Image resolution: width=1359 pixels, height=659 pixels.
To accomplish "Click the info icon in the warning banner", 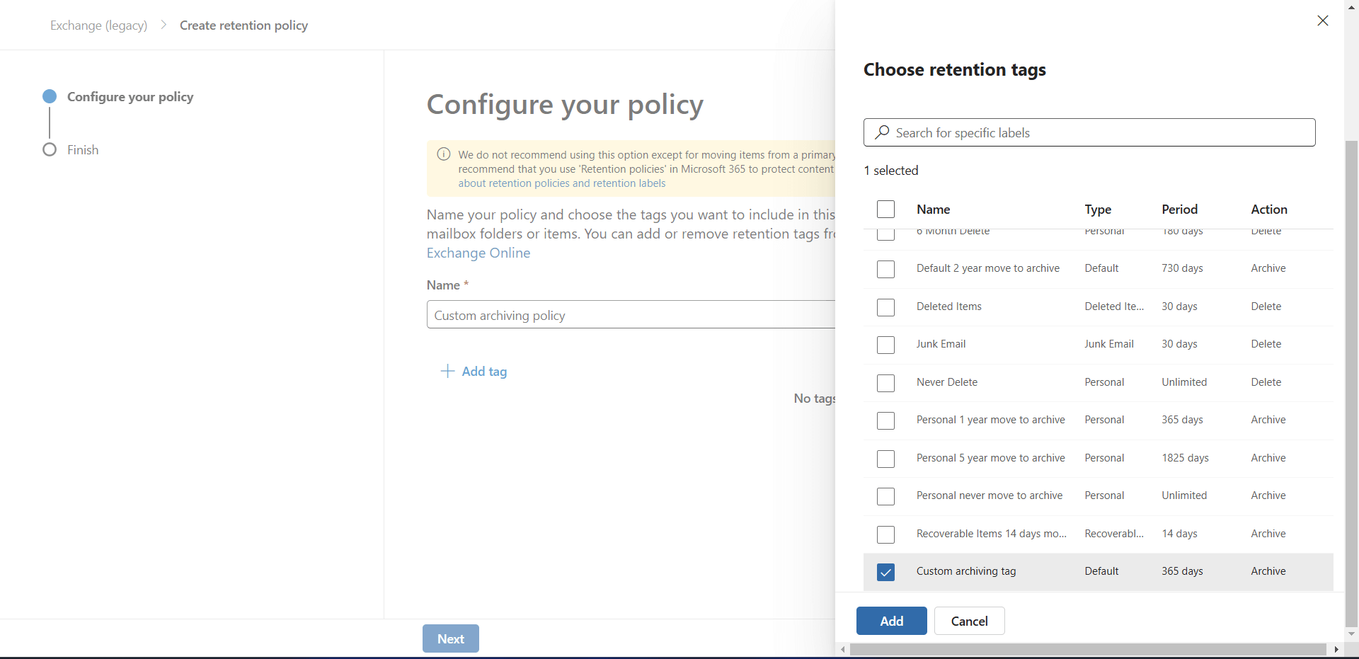I will pos(443,154).
